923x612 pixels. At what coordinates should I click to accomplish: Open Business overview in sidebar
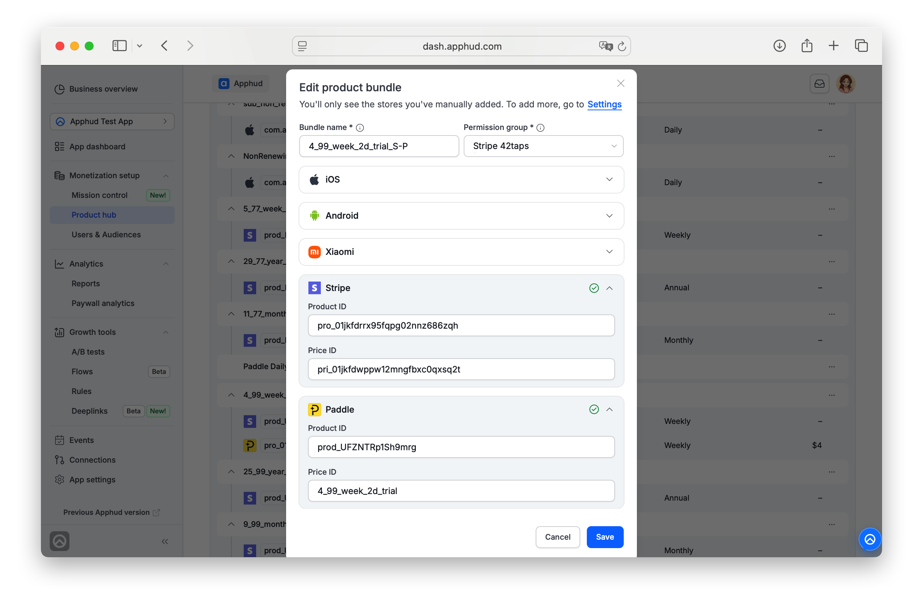coord(103,89)
